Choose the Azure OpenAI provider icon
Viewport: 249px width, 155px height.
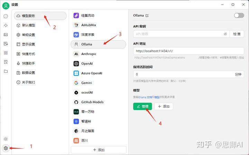[x=76, y=73]
